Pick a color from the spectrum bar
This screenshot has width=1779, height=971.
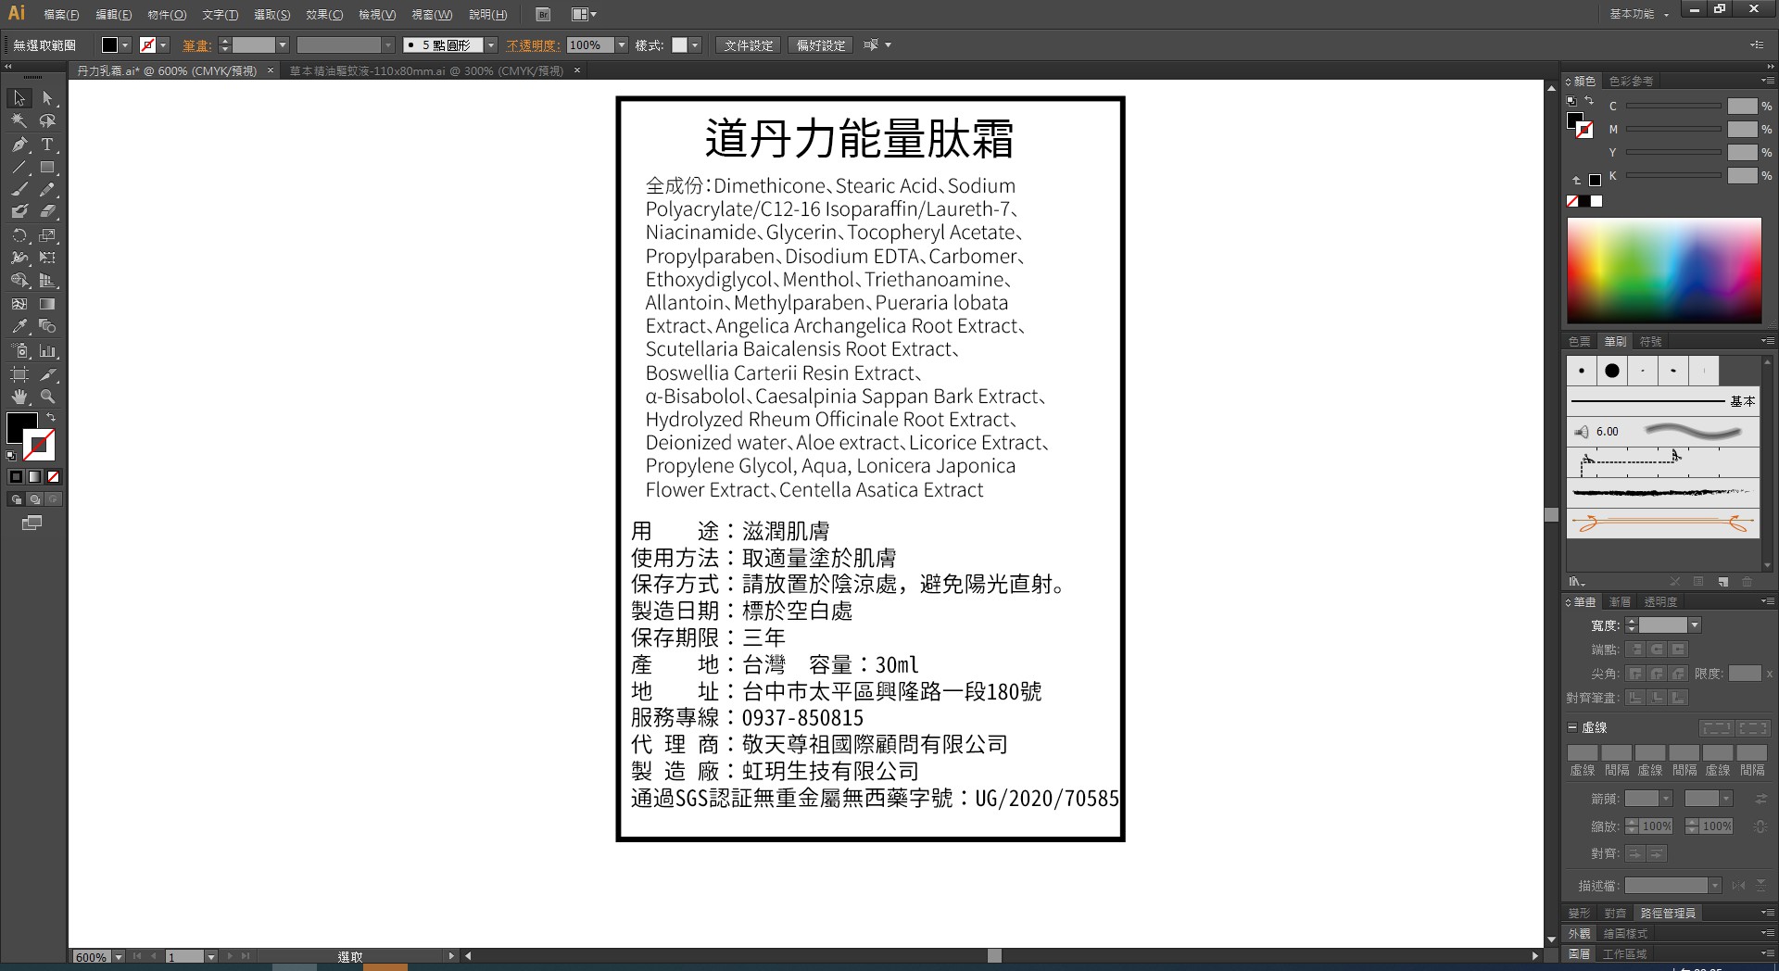coord(1663,271)
